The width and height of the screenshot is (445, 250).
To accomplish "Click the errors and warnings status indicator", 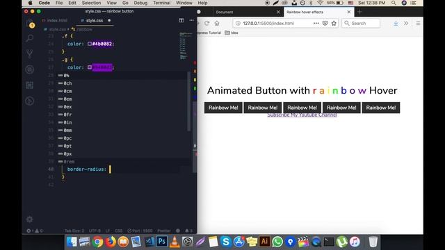I will (35, 231).
